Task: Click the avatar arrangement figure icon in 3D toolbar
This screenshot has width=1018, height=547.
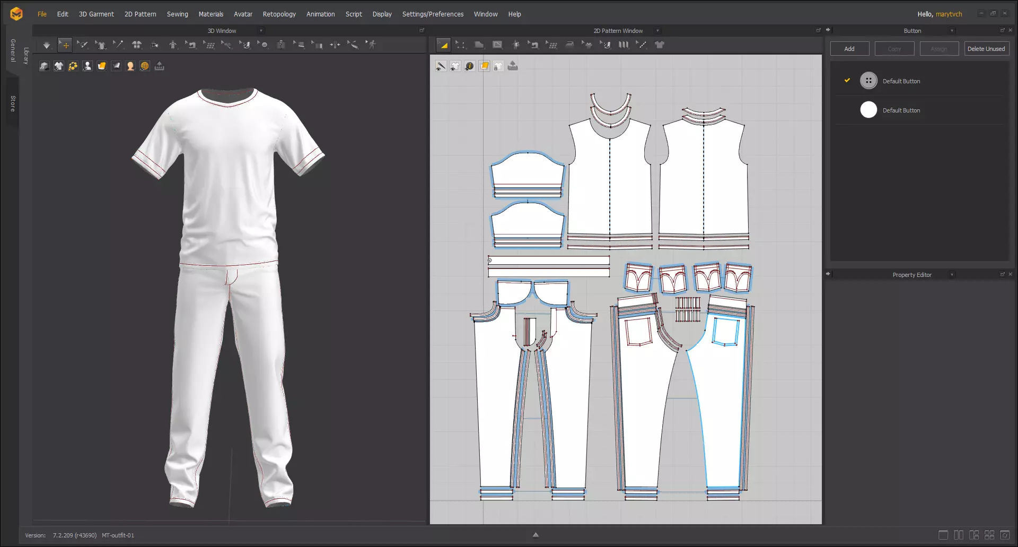Action: pos(173,45)
